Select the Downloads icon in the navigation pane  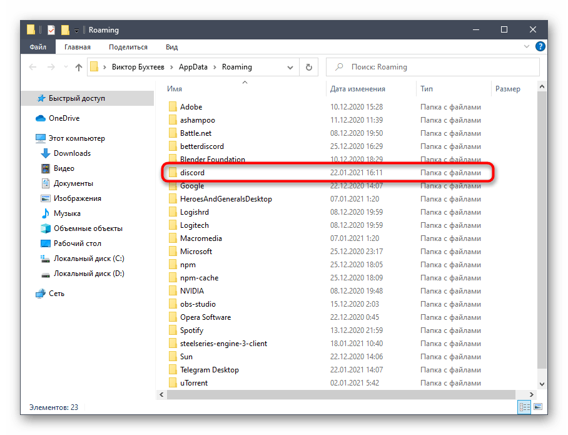click(x=46, y=153)
